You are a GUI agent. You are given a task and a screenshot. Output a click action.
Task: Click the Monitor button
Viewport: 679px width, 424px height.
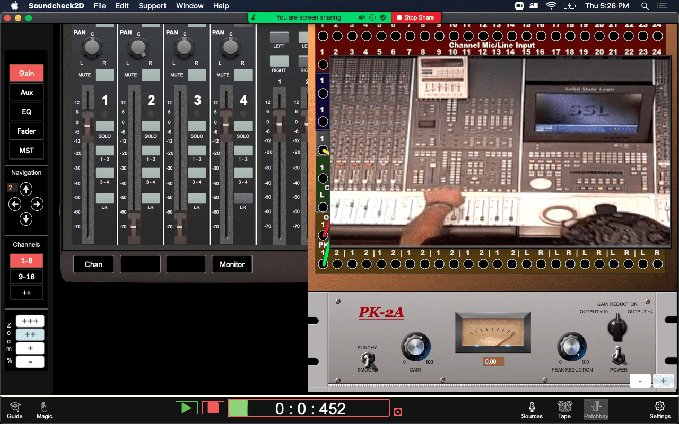232,264
